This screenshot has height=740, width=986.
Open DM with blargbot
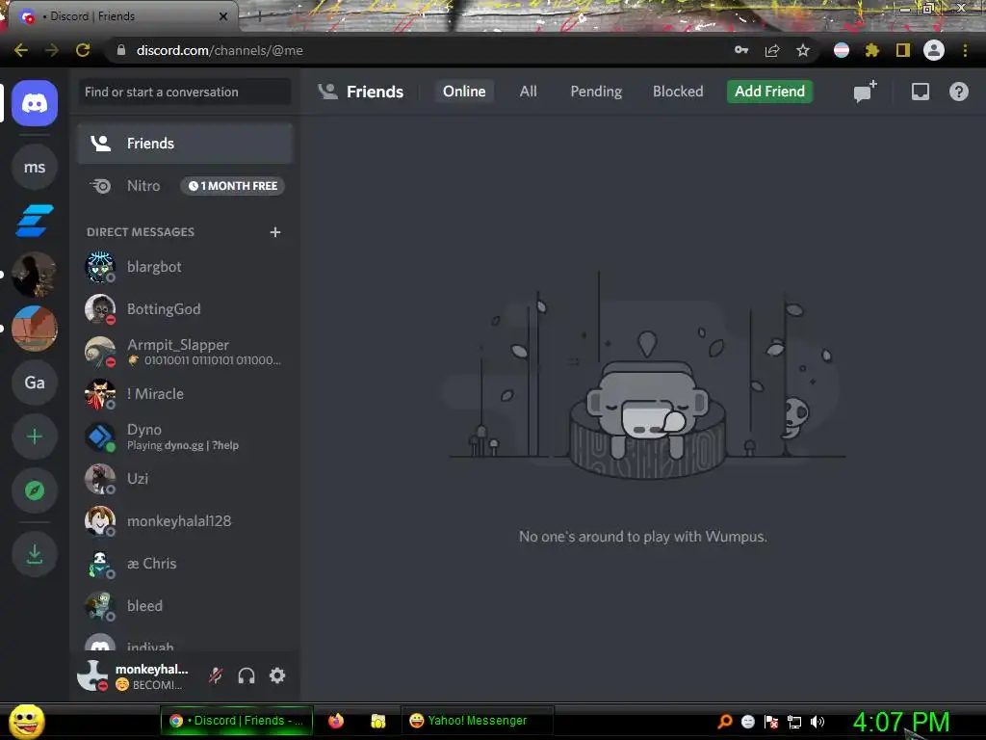click(185, 267)
